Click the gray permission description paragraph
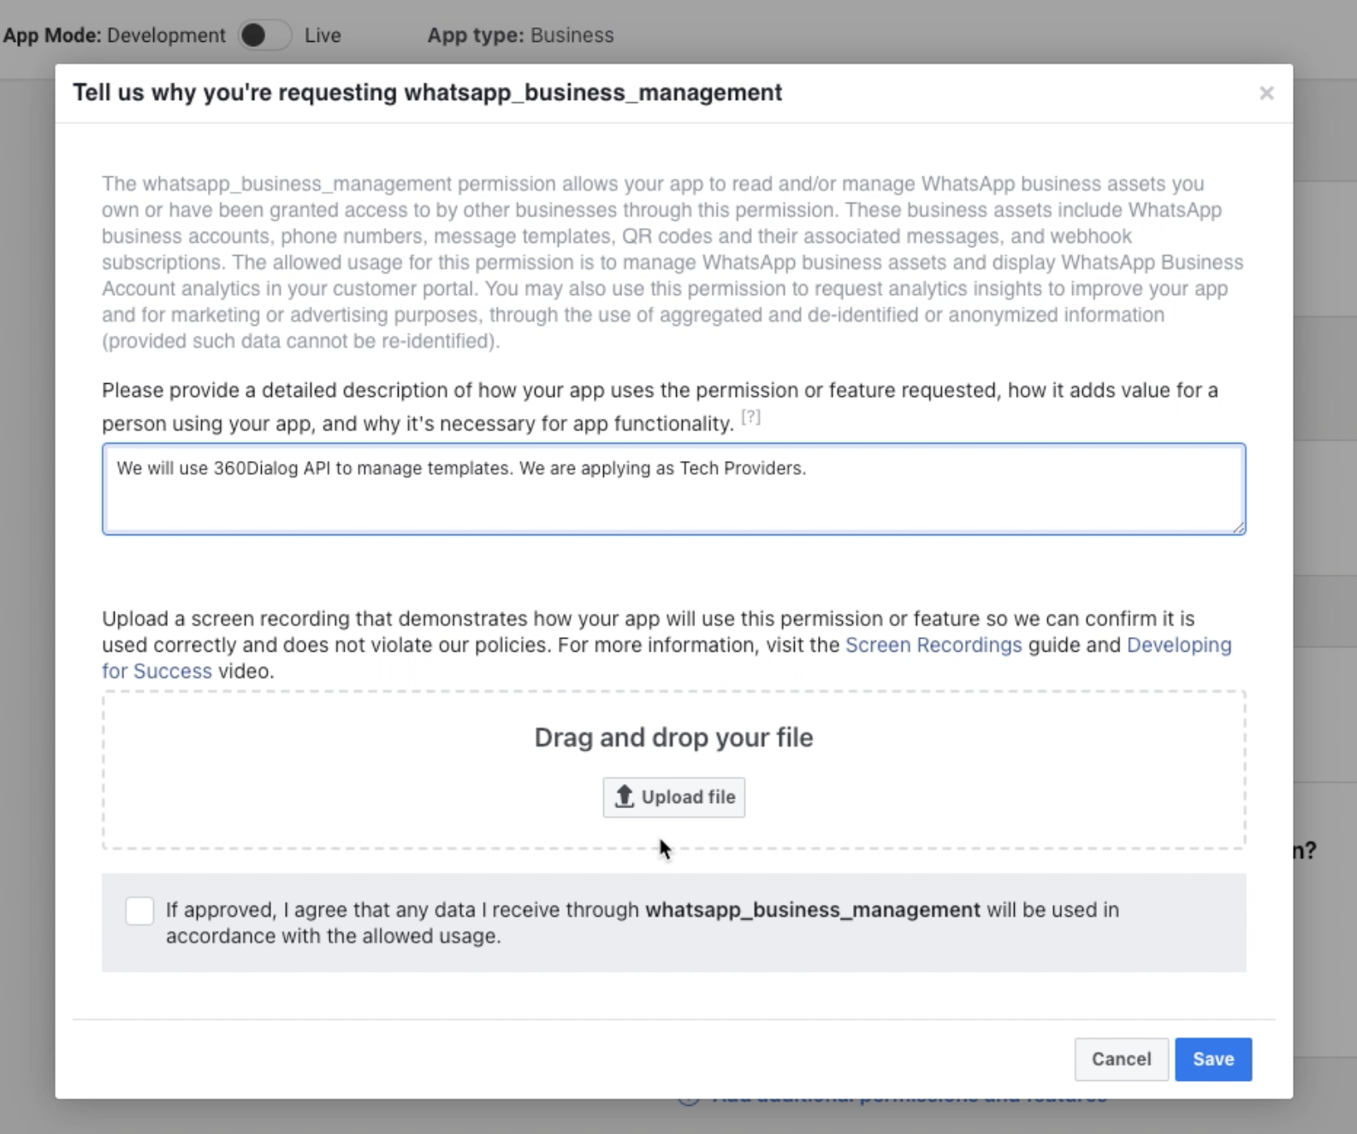 click(673, 262)
